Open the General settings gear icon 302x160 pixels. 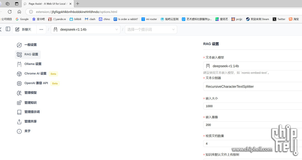(19, 45)
